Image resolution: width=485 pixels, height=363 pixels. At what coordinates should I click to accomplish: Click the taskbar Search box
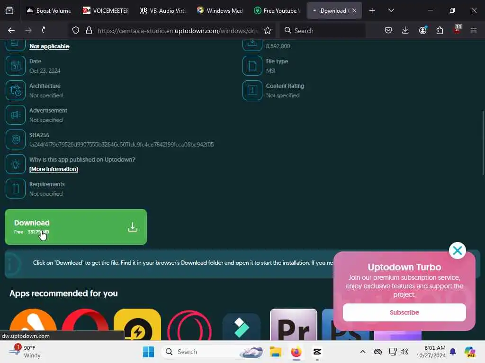[x=213, y=352]
